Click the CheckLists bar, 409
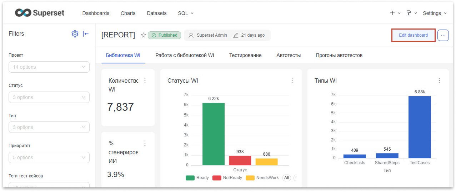This screenshot has height=192, width=456. point(355,156)
